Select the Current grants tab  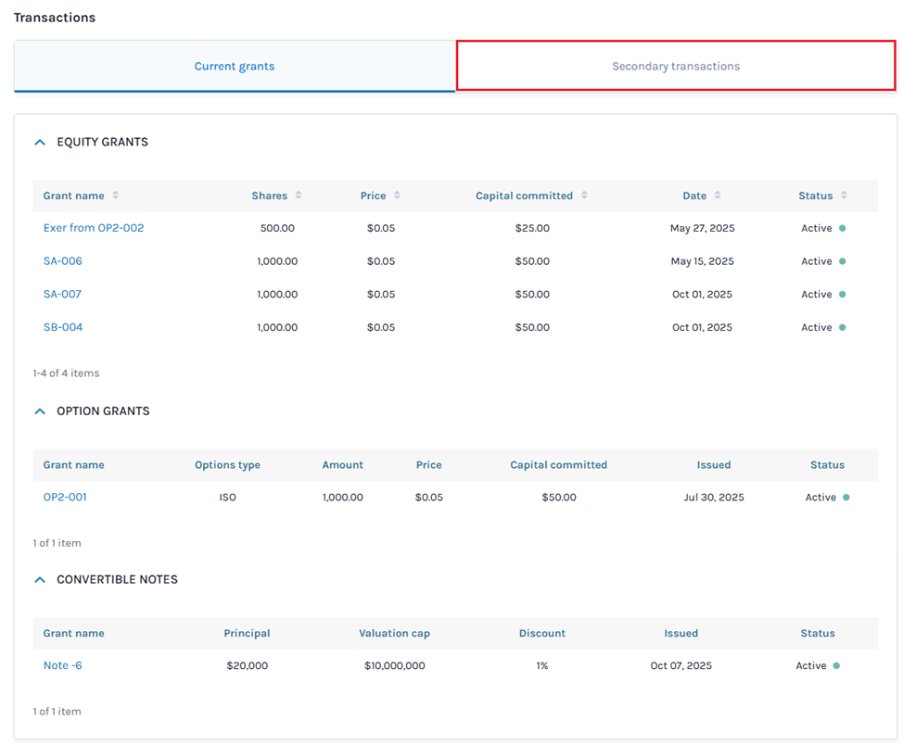(x=234, y=66)
